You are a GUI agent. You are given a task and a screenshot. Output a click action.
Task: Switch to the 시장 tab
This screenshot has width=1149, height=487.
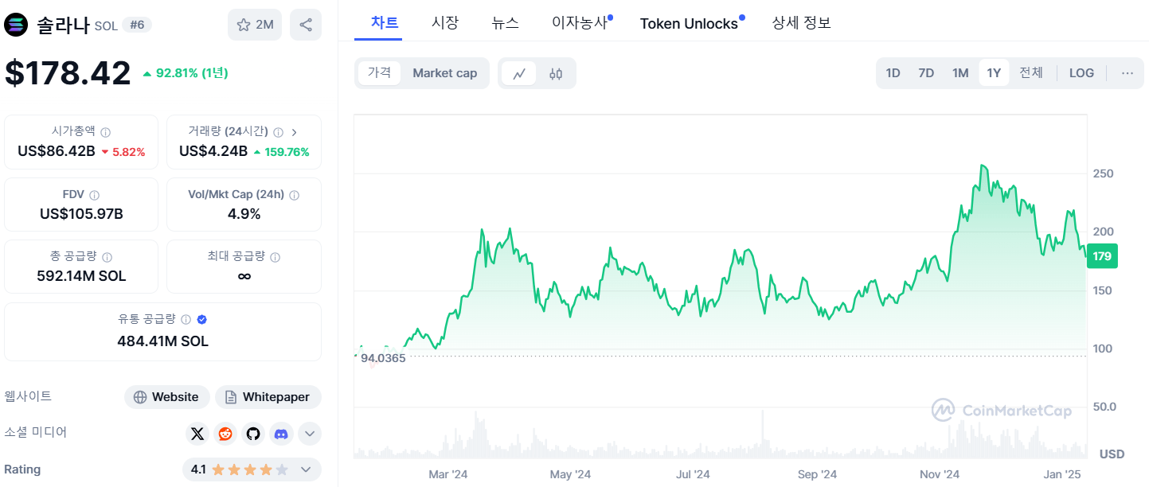click(445, 23)
